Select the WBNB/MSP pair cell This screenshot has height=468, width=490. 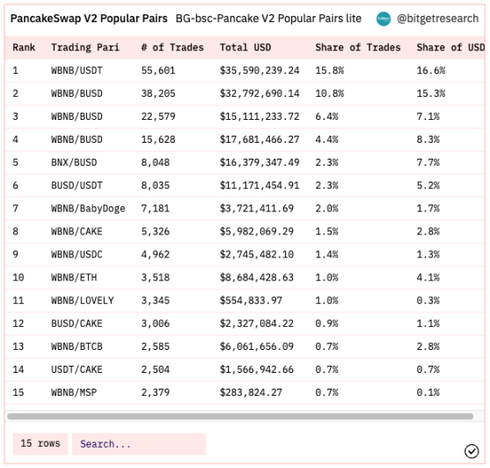pyautogui.click(x=74, y=392)
